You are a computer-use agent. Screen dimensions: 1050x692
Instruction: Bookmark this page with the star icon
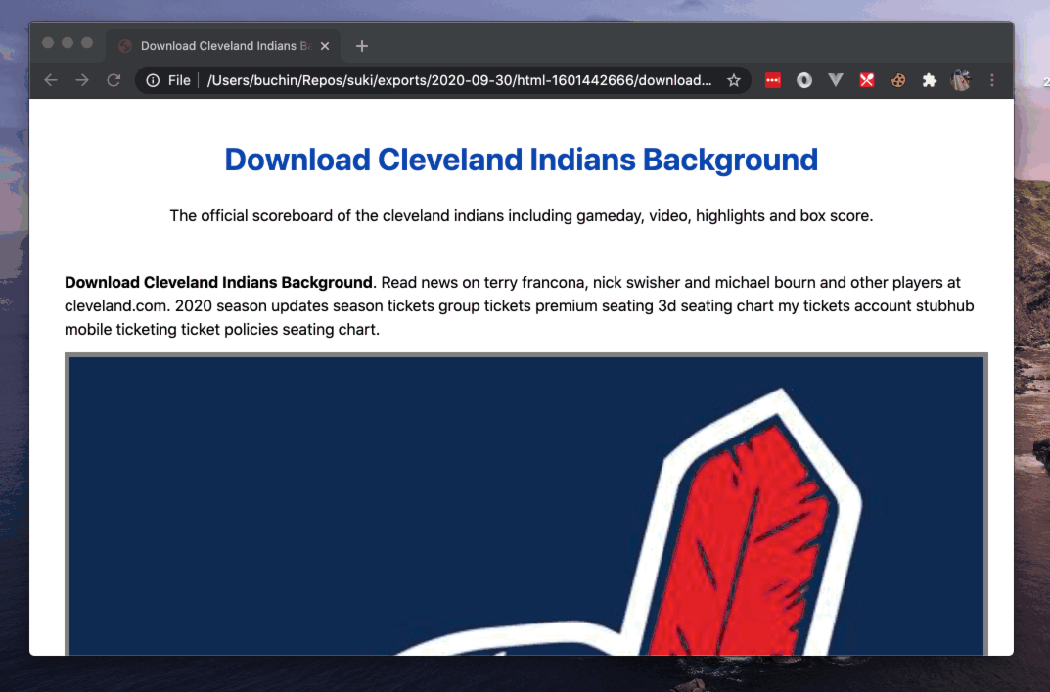tap(734, 80)
